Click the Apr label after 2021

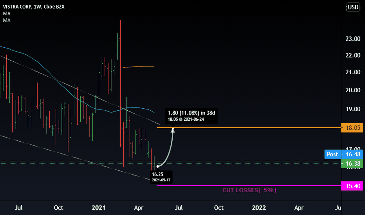(139, 208)
